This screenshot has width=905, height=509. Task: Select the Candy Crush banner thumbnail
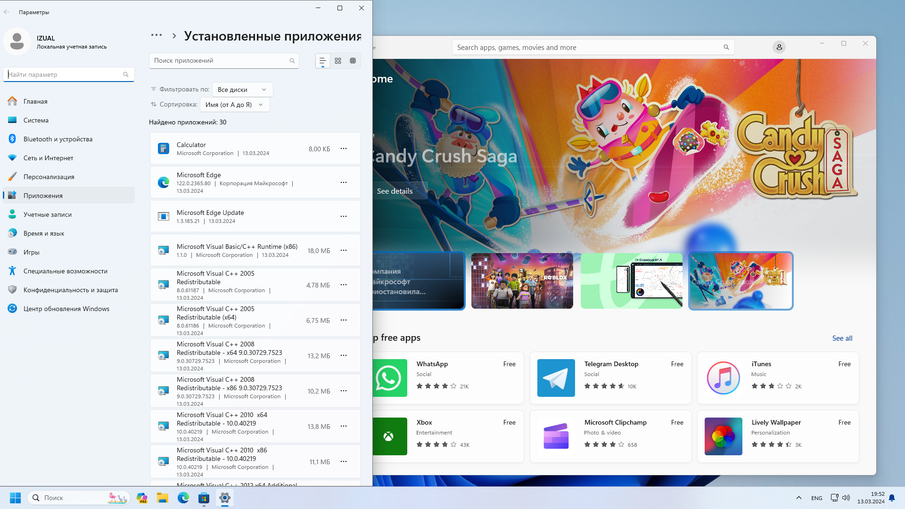tap(741, 281)
